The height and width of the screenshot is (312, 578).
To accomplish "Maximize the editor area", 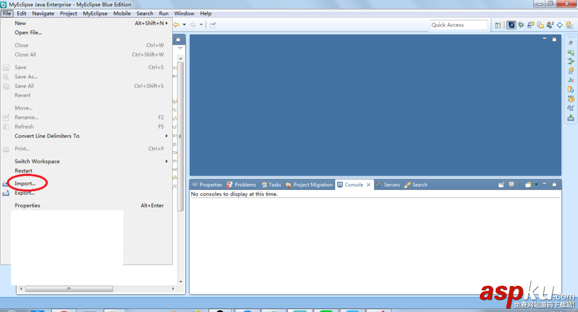I will click(x=554, y=39).
